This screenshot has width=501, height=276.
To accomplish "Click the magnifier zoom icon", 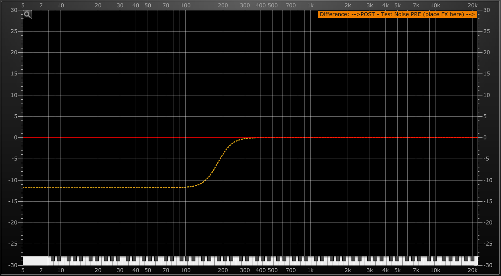I will pyautogui.click(x=27, y=15).
